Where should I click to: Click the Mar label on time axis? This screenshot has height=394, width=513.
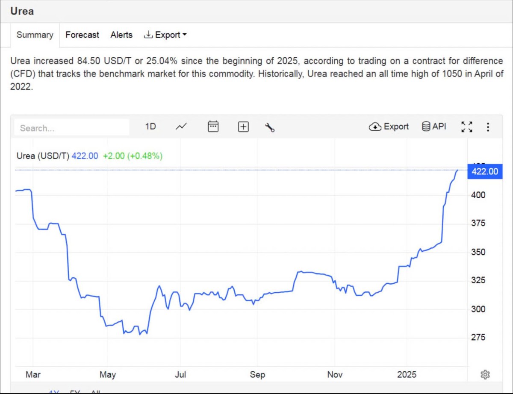[x=33, y=375]
